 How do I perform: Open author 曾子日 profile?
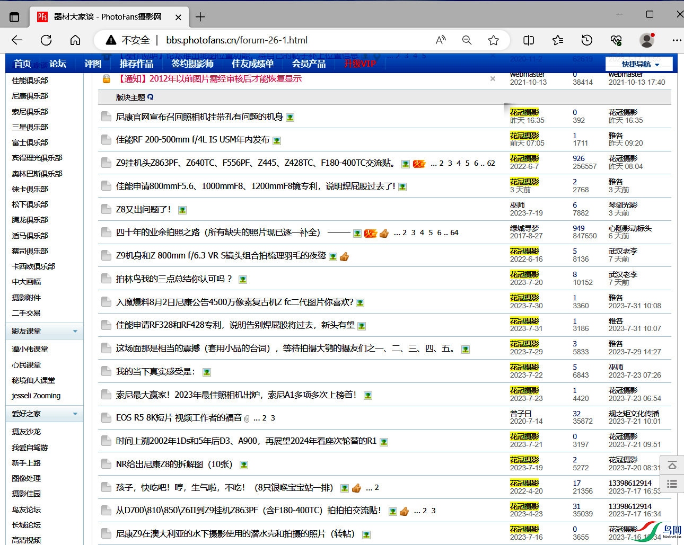click(521, 414)
